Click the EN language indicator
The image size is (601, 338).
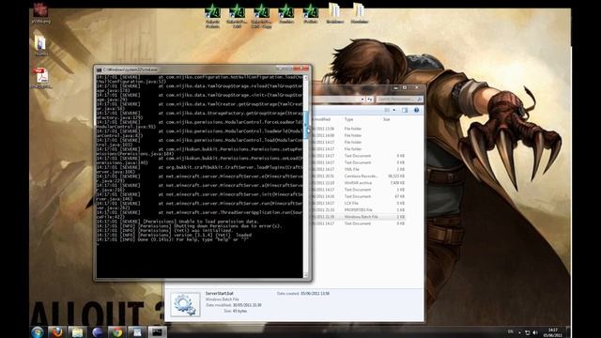click(510, 331)
